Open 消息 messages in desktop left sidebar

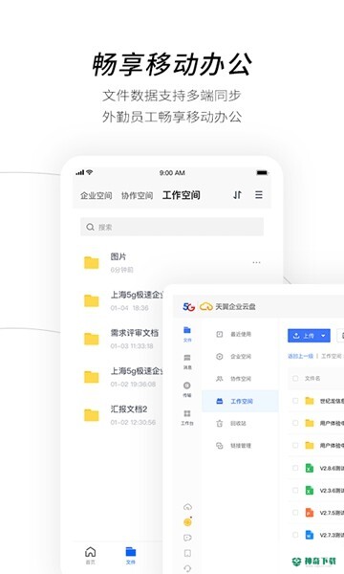click(x=187, y=362)
